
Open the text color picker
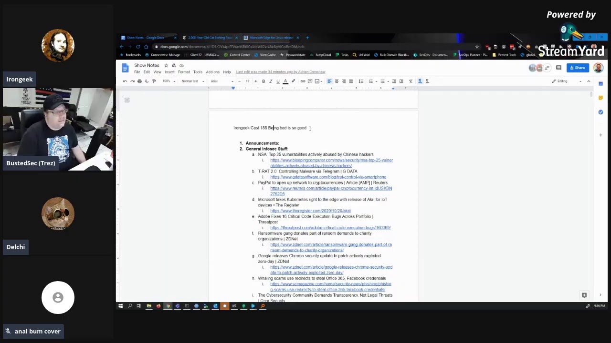285,81
